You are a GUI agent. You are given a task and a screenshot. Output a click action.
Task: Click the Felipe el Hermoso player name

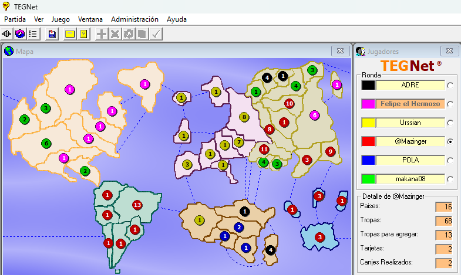tap(410, 104)
